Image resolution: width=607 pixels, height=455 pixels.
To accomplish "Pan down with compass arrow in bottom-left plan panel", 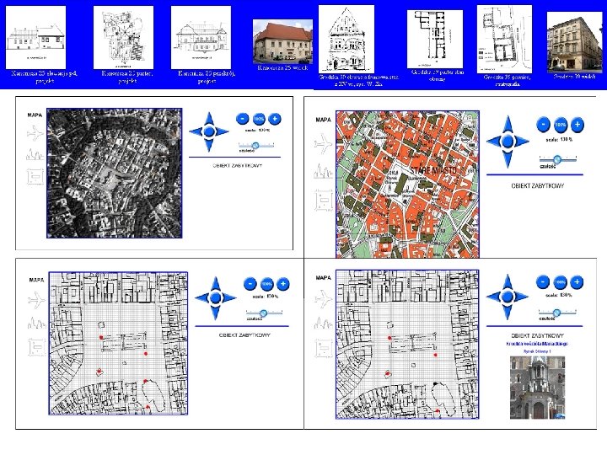I will (216, 313).
